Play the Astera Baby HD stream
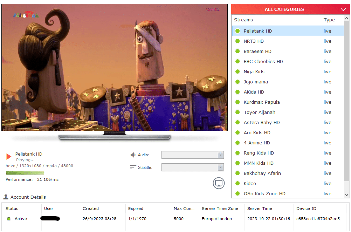Screen dimensions: 351x232 pos(288,122)
